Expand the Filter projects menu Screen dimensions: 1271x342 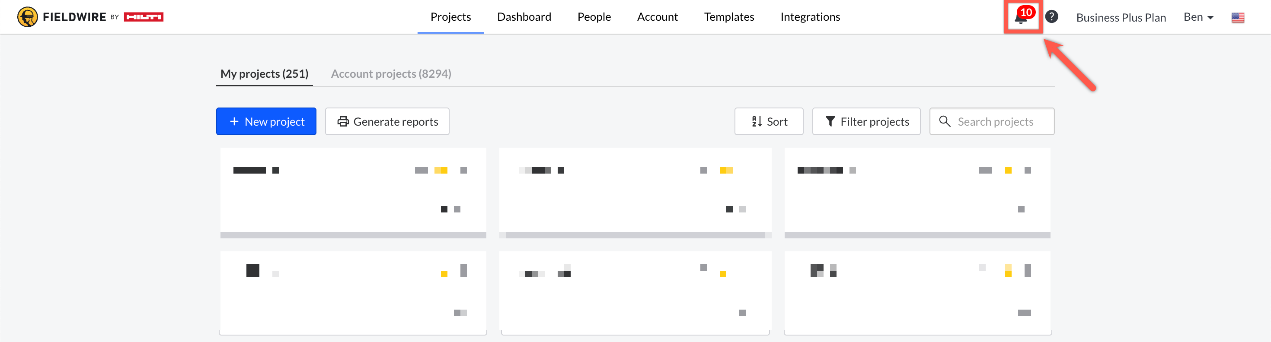coord(866,121)
